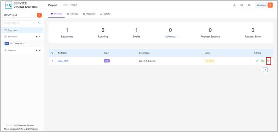Click the DRAFT status badge
The height and width of the screenshot is (132, 278).
click(x=210, y=61)
